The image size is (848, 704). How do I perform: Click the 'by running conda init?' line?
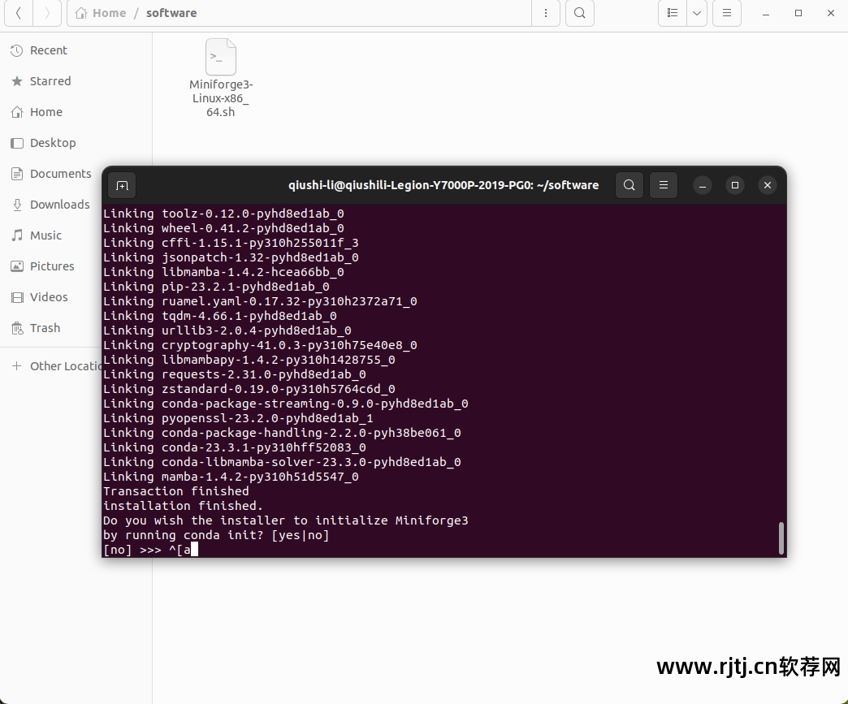tap(216, 535)
